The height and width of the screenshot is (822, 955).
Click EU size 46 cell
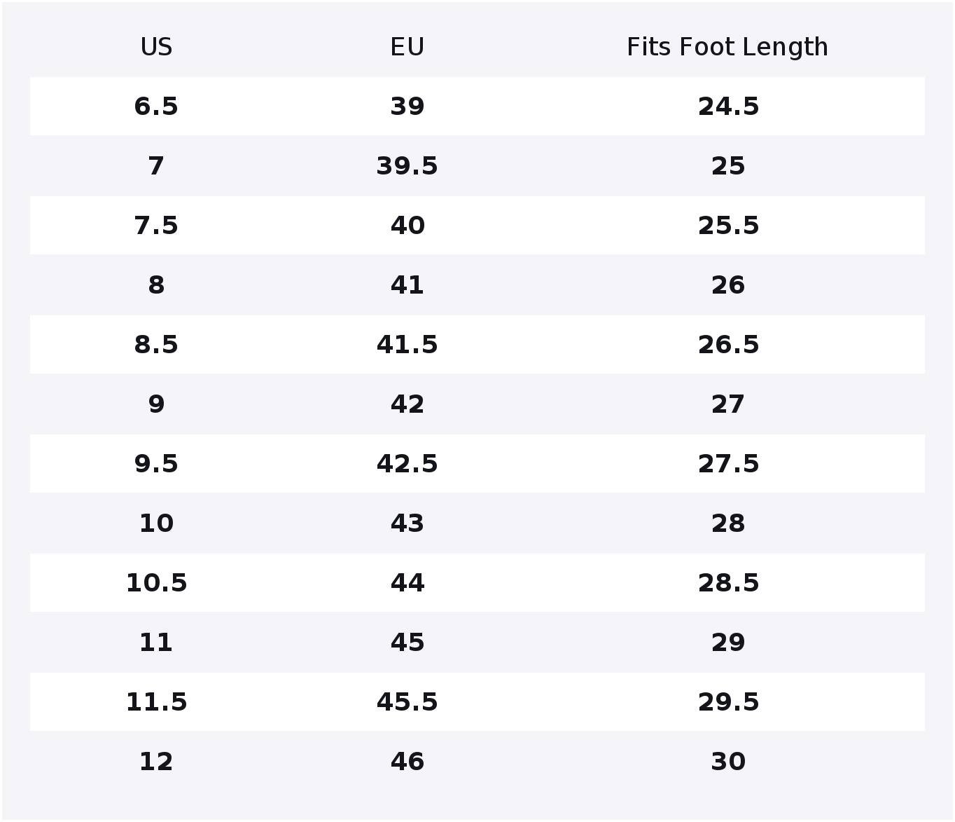[x=407, y=762]
